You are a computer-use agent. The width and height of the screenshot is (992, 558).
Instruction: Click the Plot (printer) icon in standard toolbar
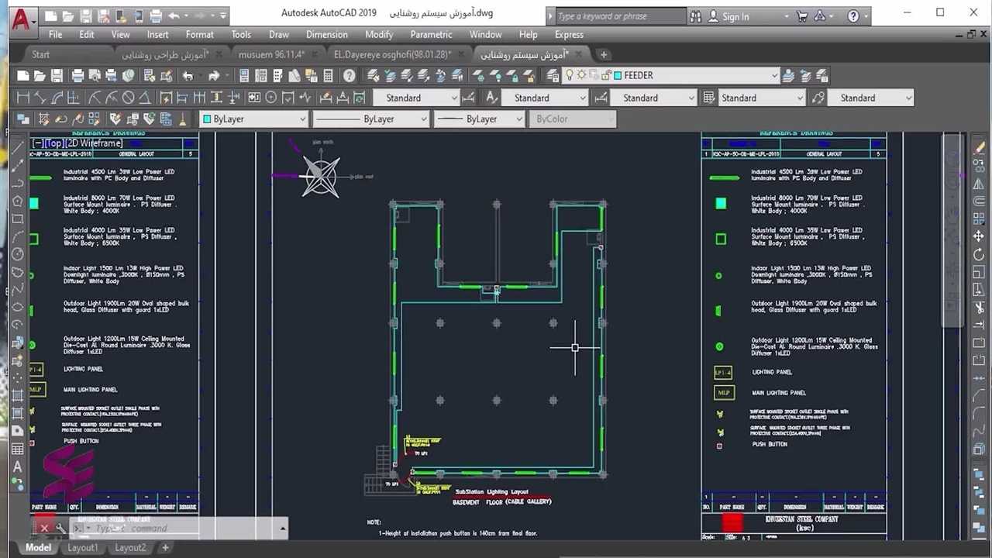click(77, 76)
